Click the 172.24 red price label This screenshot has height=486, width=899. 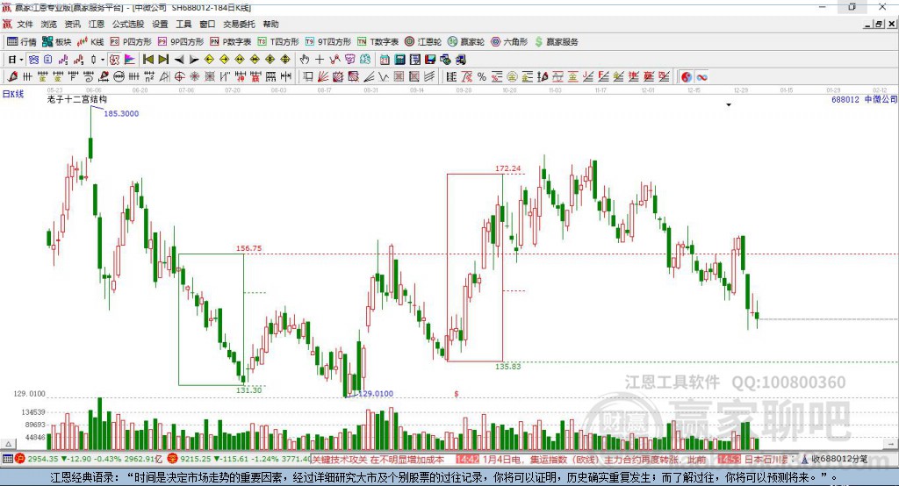[508, 168]
